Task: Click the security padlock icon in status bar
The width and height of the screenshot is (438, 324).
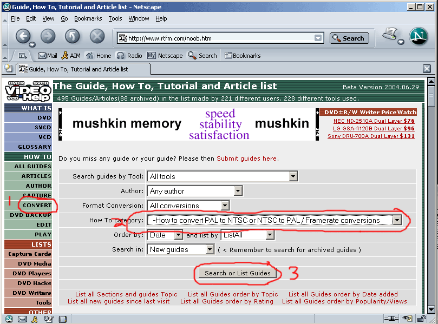Action: click(421, 319)
